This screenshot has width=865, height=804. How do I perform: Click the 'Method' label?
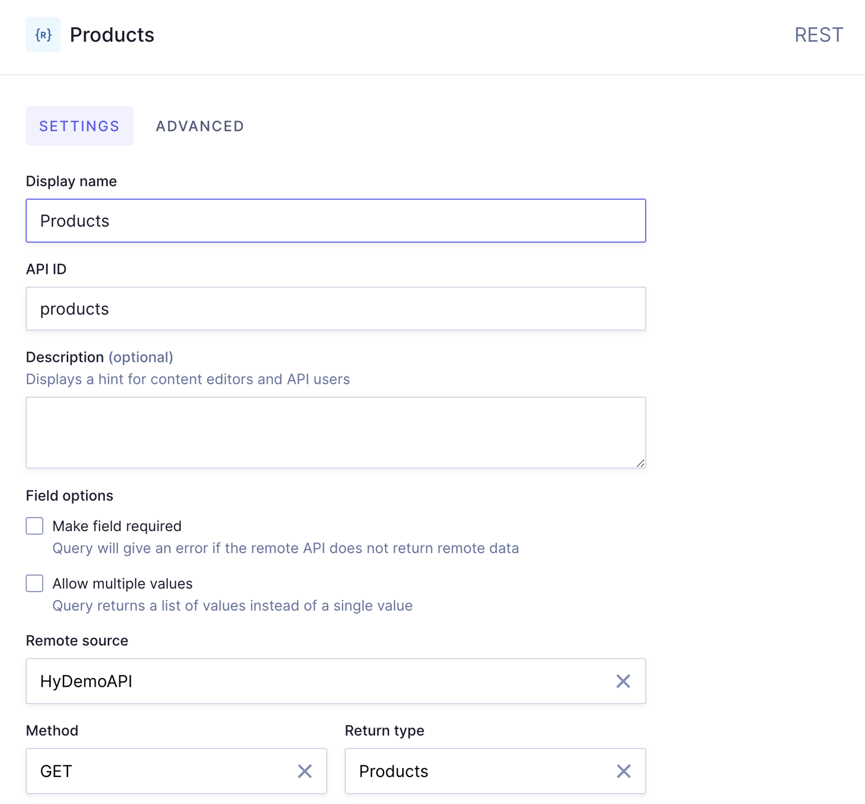52,731
